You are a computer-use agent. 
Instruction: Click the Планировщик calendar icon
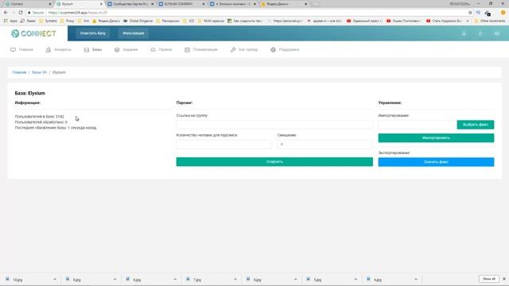(x=187, y=49)
